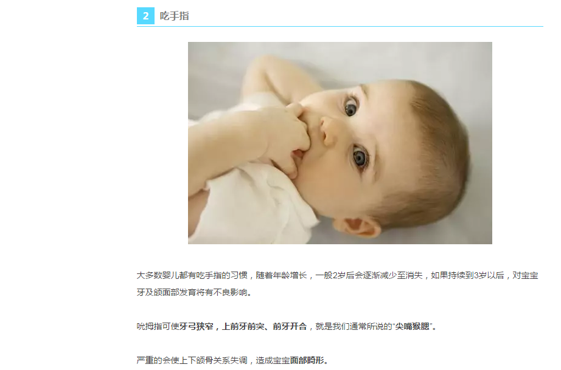Viewport: 561px width, 370px height.
Task: Click the bold phrase 前牙开合
Action: [290, 326]
